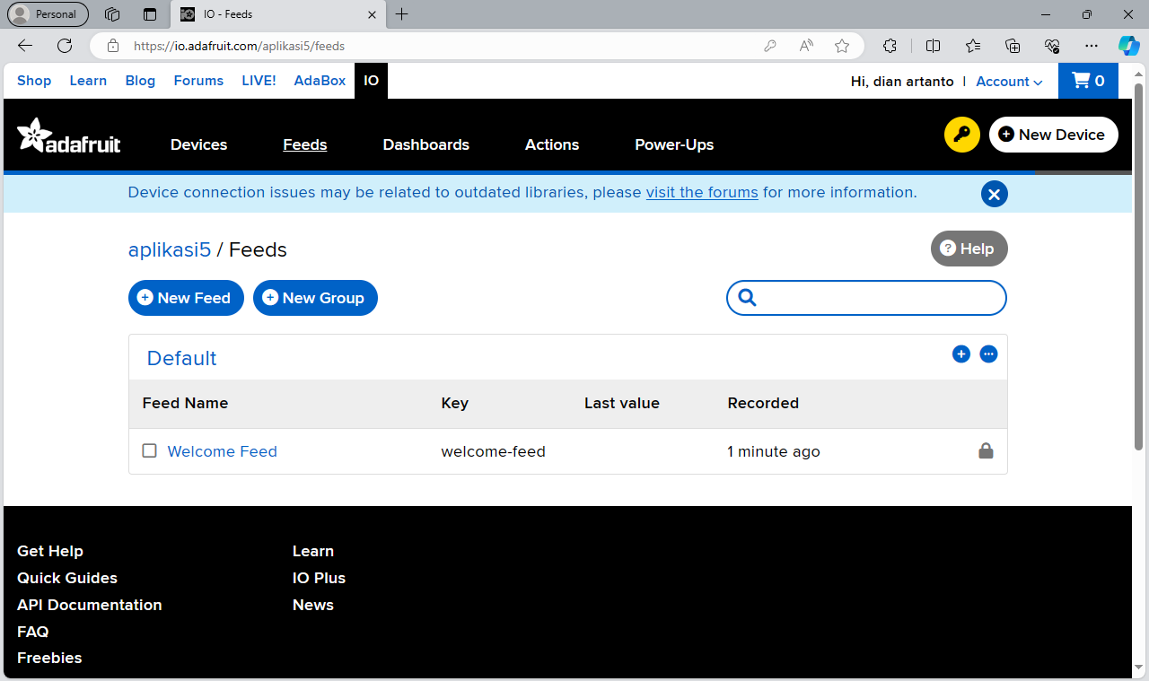1149x681 pixels.
Task: Open the aplikasi5 breadcrumb link
Action: [x=170, y=249]
